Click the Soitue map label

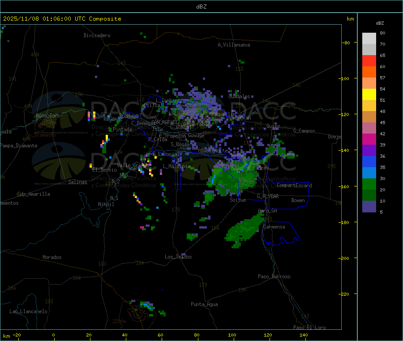tap(238, 200)
